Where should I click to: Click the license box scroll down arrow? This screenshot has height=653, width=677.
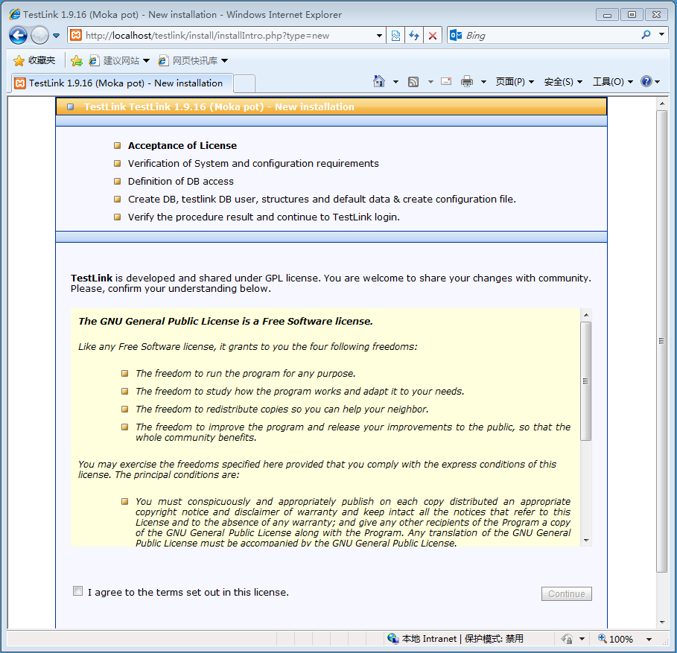[586, 541]
